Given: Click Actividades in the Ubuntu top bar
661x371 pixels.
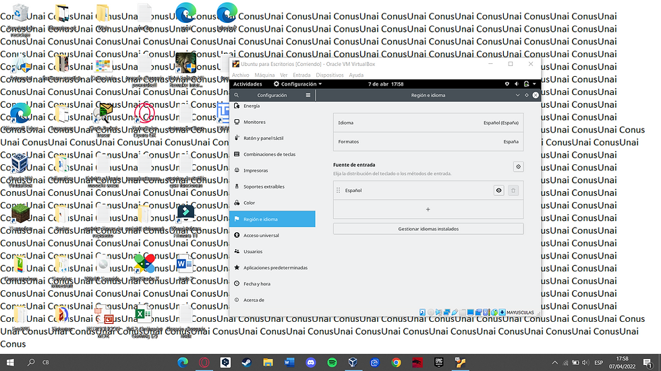Looking at the screenshot, I should 248,84.
